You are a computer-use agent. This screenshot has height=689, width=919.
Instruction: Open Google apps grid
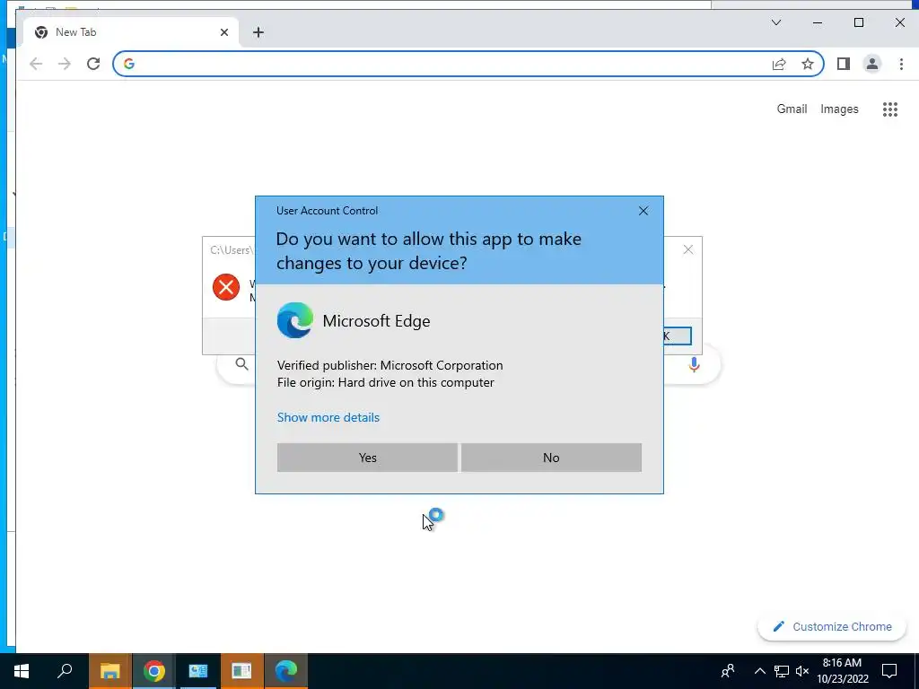[889, 109]
